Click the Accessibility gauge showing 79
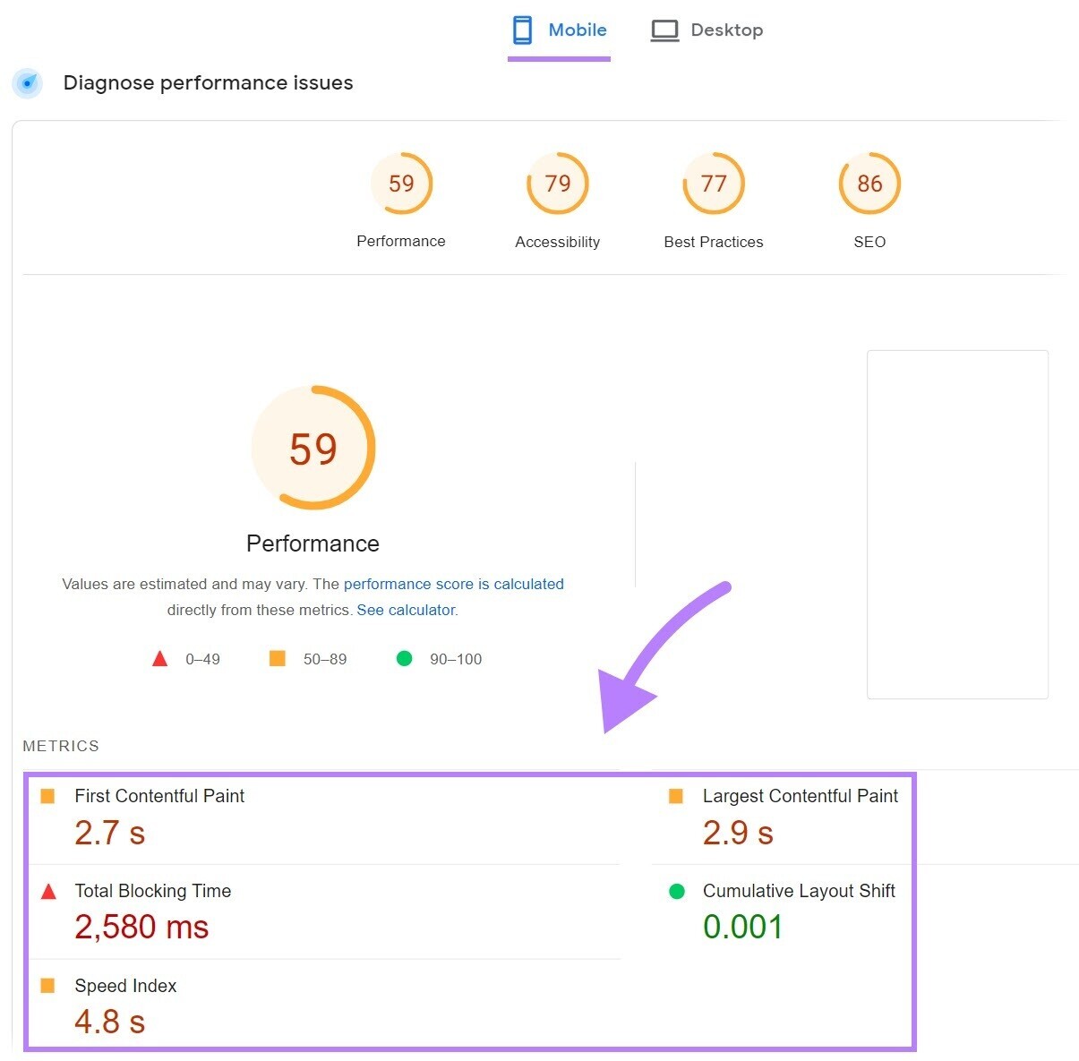The height and width of the screenshot is (1061, 1079). [x=557, y=184]
